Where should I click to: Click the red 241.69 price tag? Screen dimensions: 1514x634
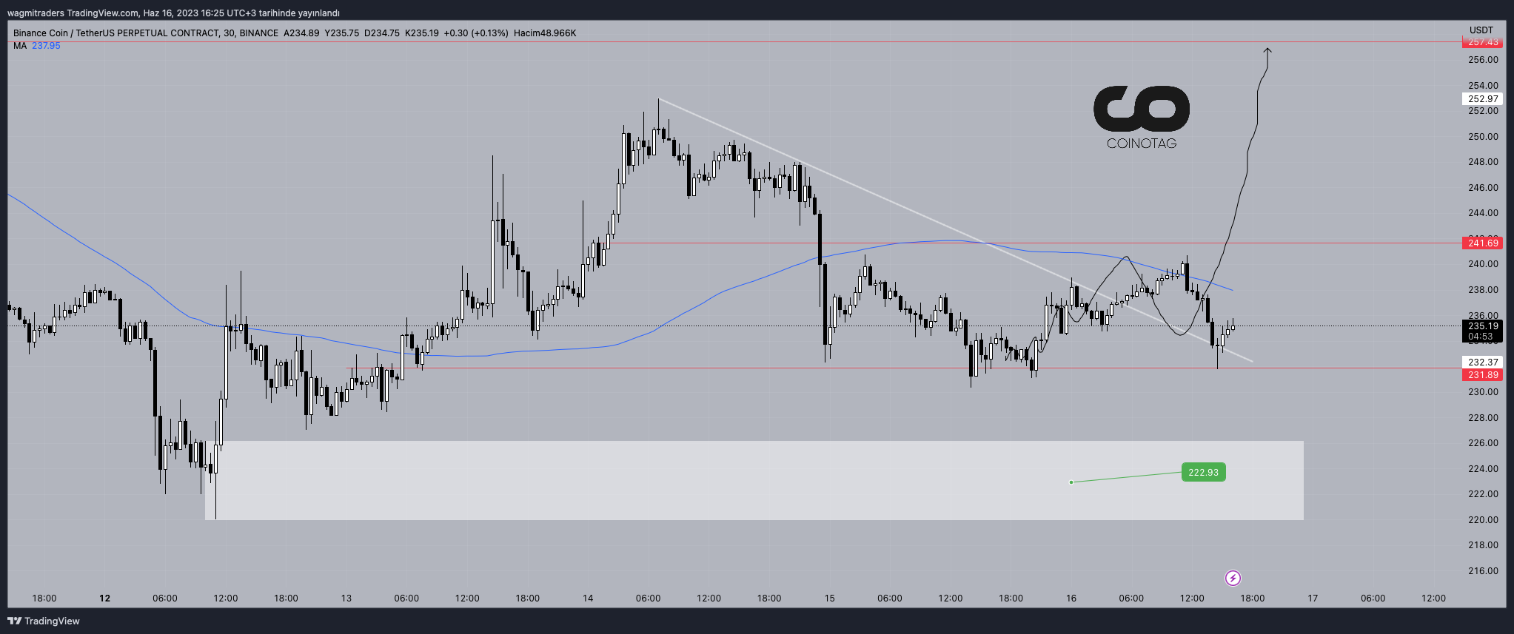click(1483, 243)
